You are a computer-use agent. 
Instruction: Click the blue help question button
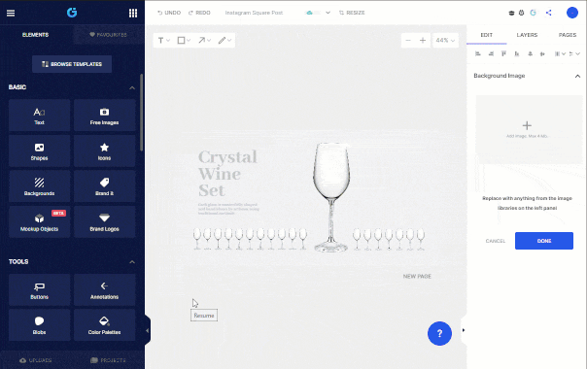[x=439, y=333]
